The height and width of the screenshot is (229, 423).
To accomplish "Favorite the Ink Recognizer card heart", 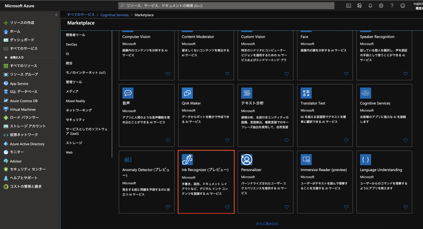I will pos(227,207).
